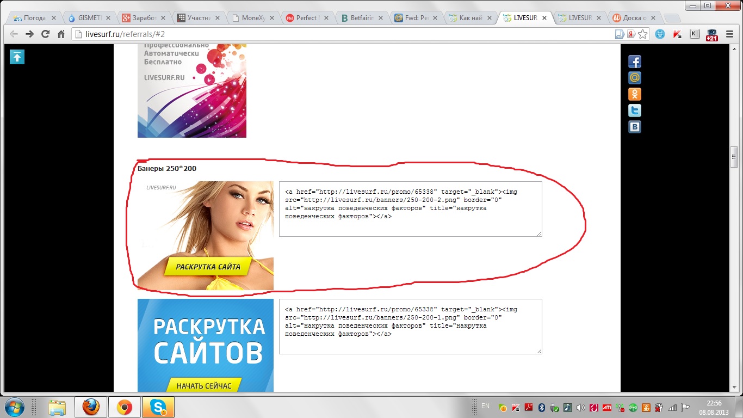Click the translate page icon in address bar

[x=620, y=34]
